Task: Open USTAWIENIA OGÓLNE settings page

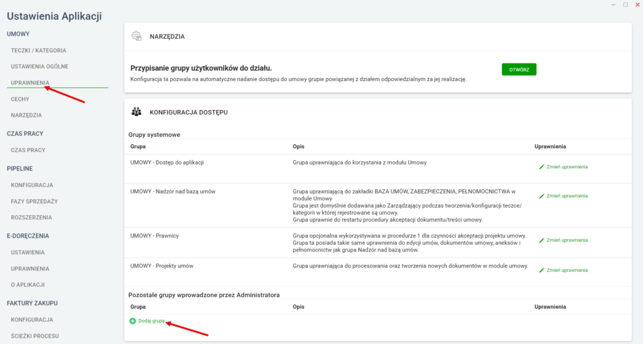Action: coord(40,67)
